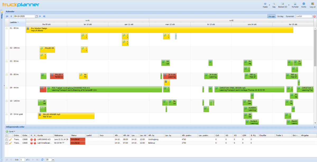
Task: Open the Søg search tool
Action: coord(274,5)
